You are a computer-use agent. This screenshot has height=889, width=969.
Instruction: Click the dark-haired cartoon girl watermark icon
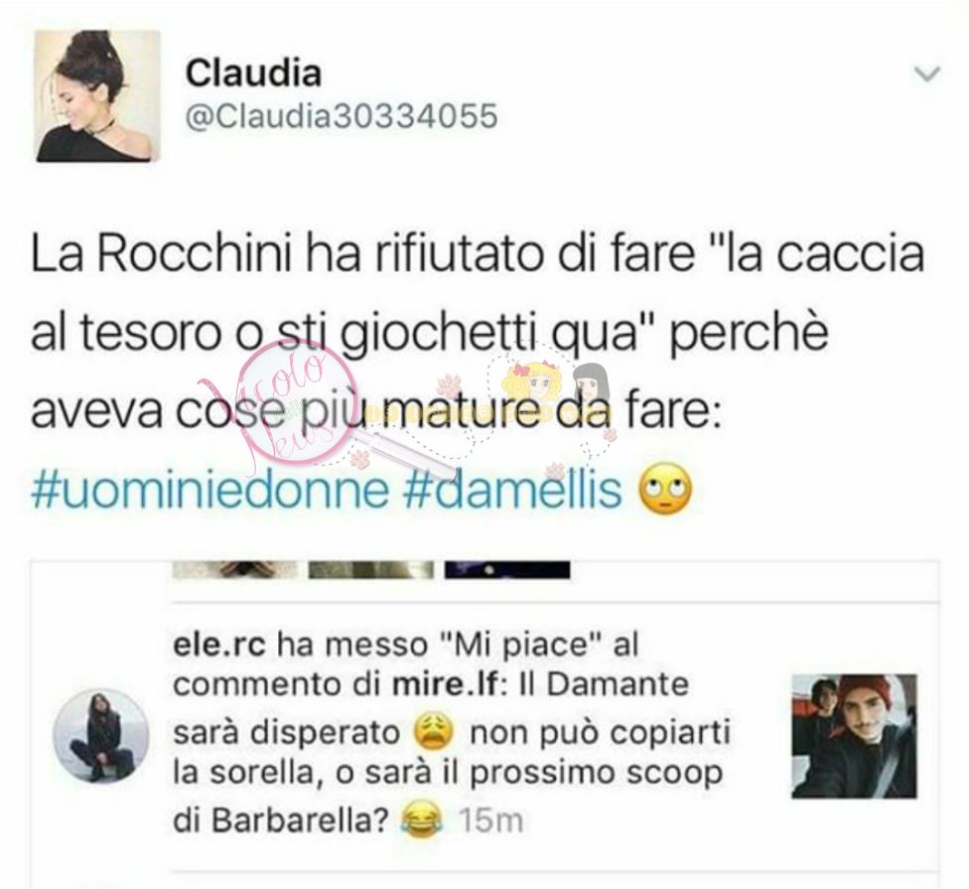[x=590, y=388]
